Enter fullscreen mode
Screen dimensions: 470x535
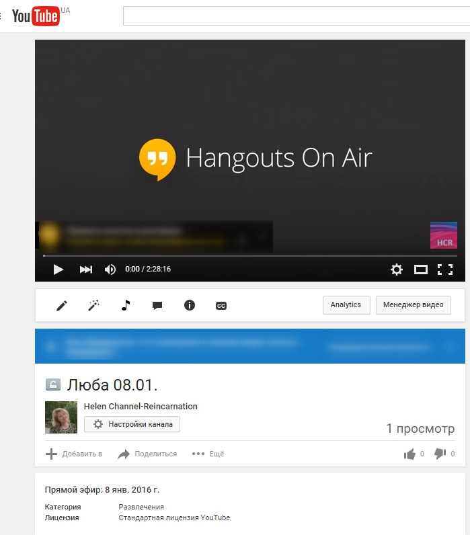[x=445, y=270]
